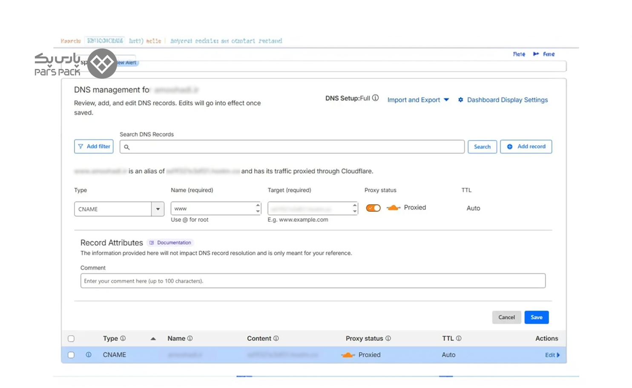Click the info icon beside Proxy status header

pos(388,338)
